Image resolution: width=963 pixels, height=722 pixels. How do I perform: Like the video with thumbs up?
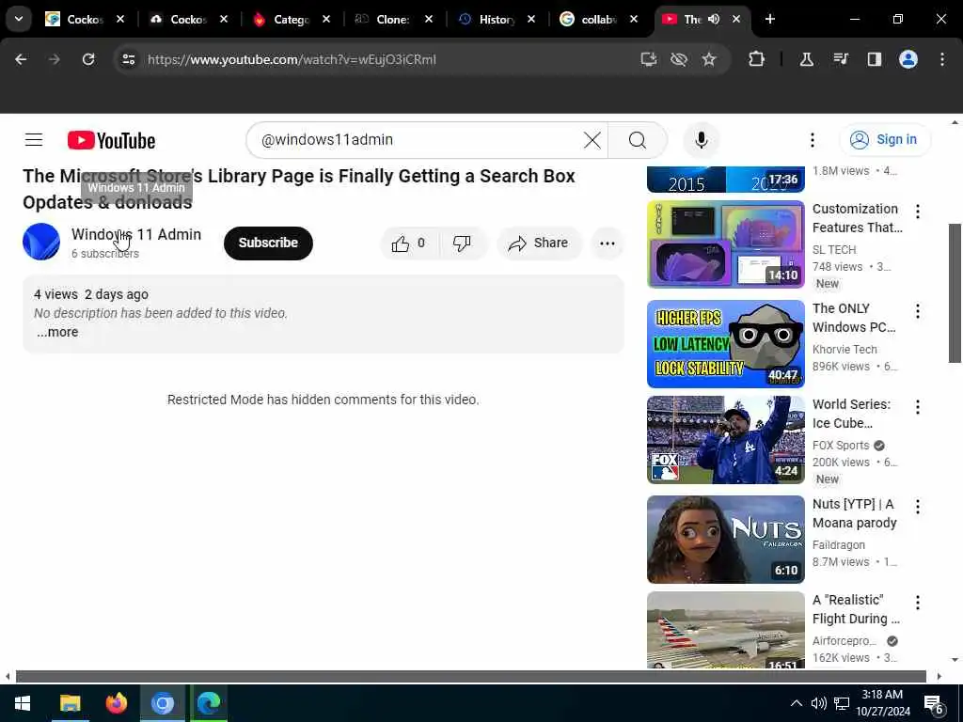pos(409,243)
